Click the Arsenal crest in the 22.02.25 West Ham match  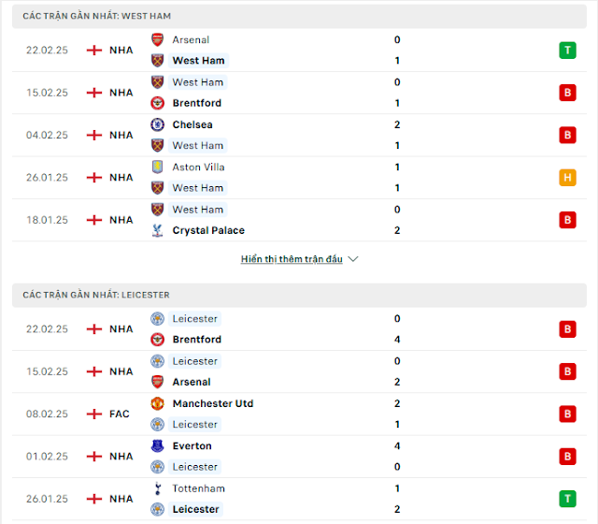point(157,39)
